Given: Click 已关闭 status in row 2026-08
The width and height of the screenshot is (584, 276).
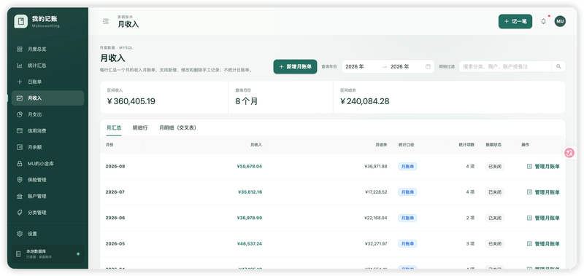Looking at the screenshot, I should [495, 167].
